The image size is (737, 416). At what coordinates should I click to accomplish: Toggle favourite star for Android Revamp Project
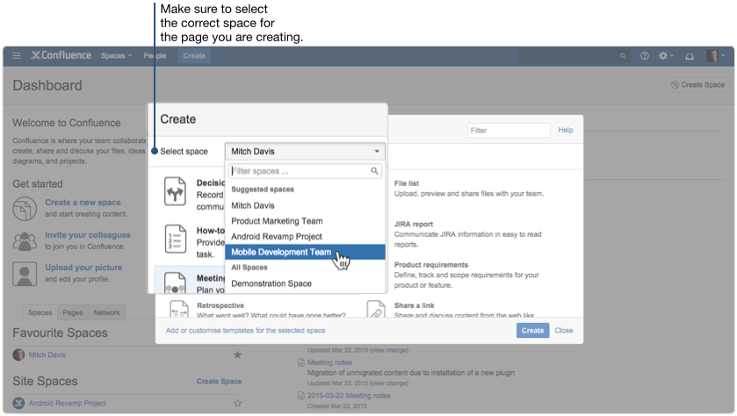pyautogui.click(x=237, y=403)
